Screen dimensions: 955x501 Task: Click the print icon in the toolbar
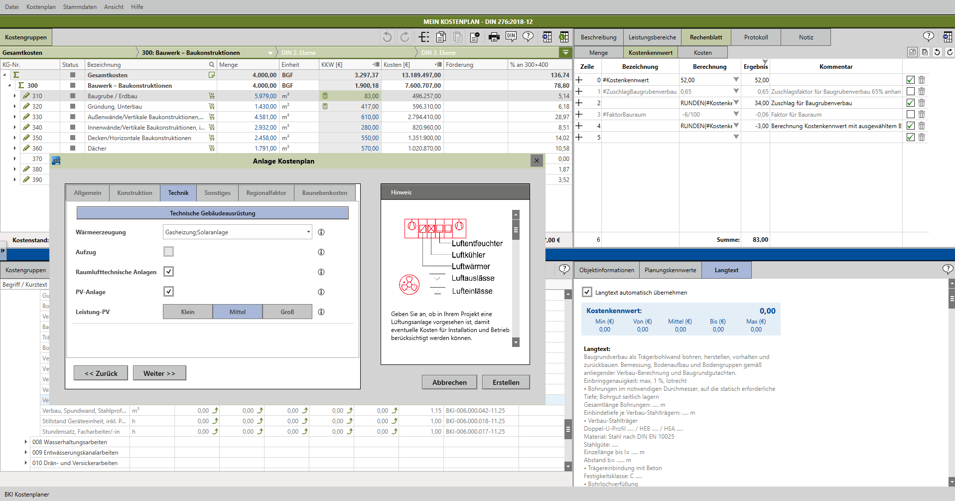[x=494, y=37]
